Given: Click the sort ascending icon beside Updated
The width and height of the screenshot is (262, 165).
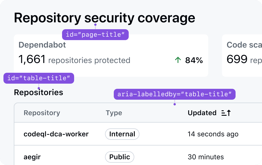Looking at the screenshot, I should (x=226, y=113).
